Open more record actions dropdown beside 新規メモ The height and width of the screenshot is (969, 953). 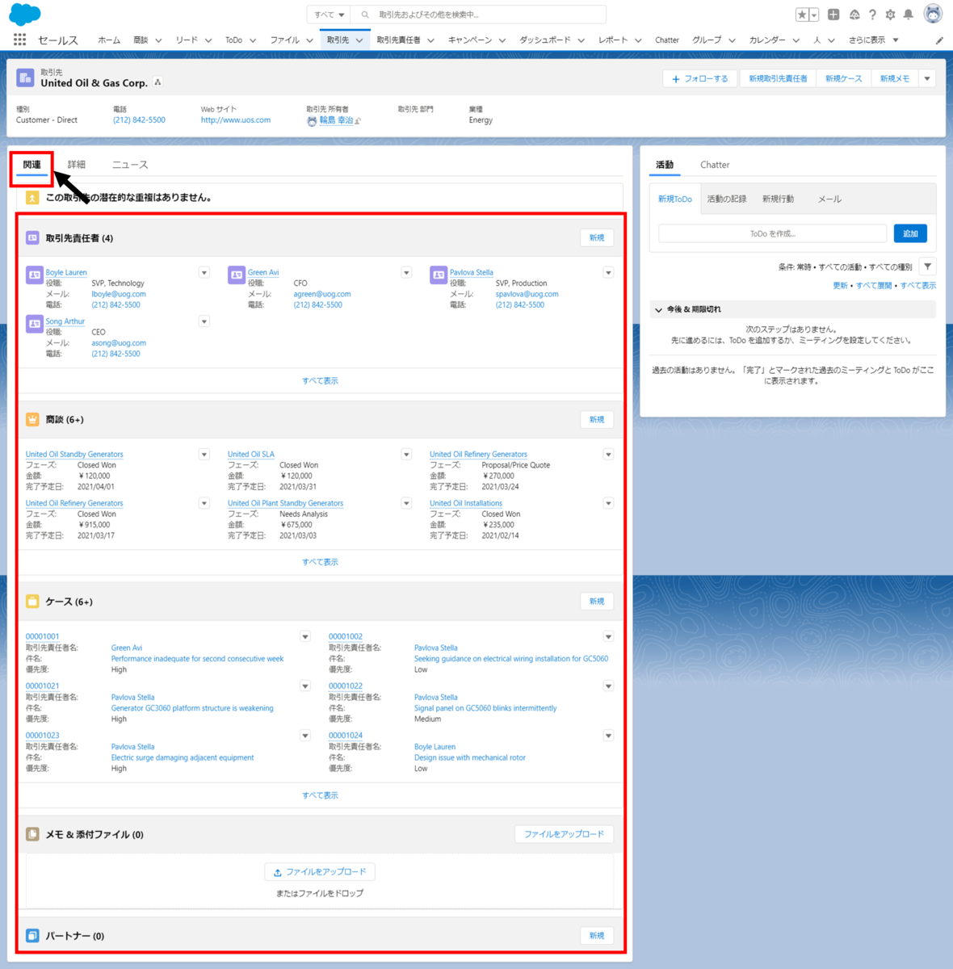[927, 78]
